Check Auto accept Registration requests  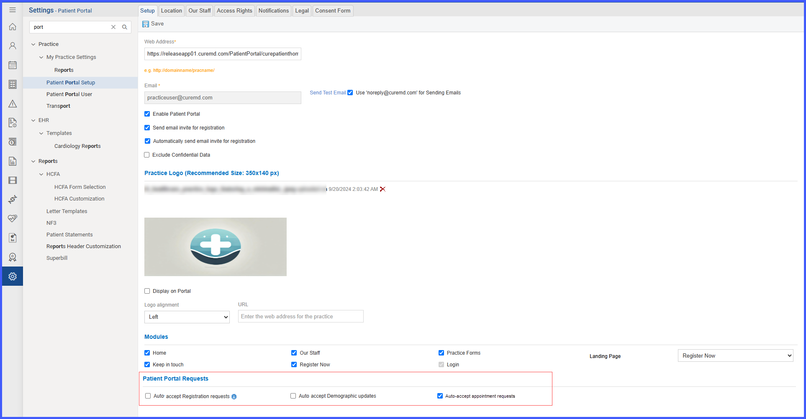point(148,396)
